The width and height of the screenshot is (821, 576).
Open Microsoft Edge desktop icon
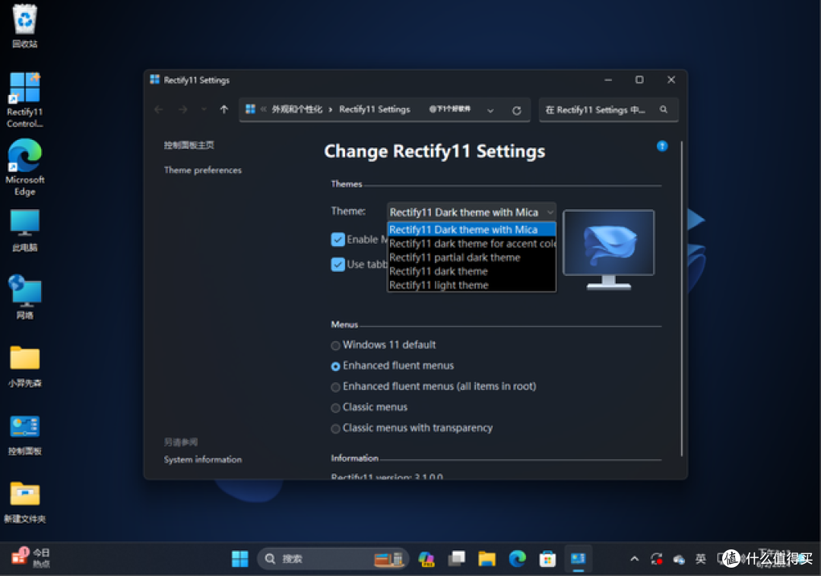[x=25, y=167]
